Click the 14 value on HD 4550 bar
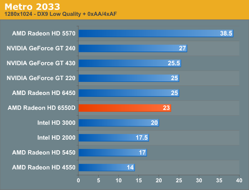 tap(130, 167)
